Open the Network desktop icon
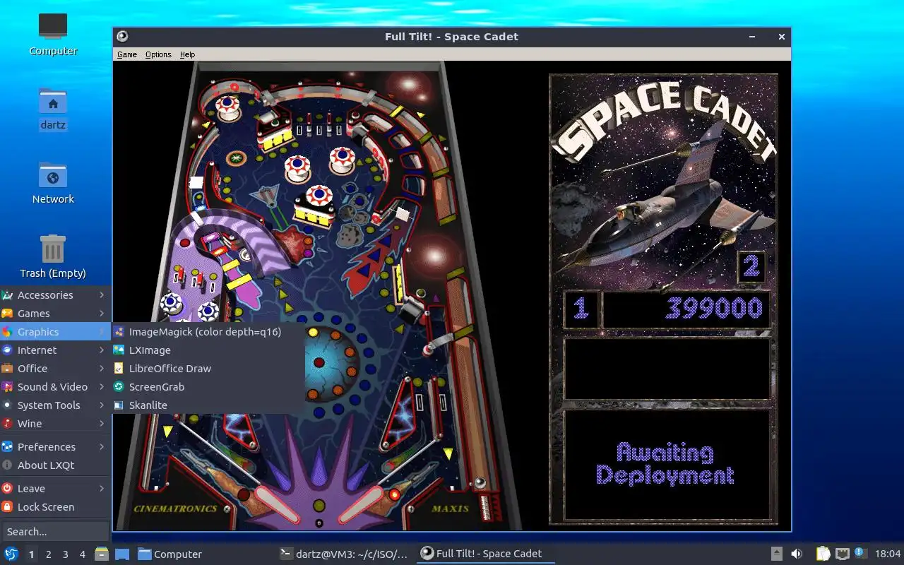 click(x=53, y=182)
